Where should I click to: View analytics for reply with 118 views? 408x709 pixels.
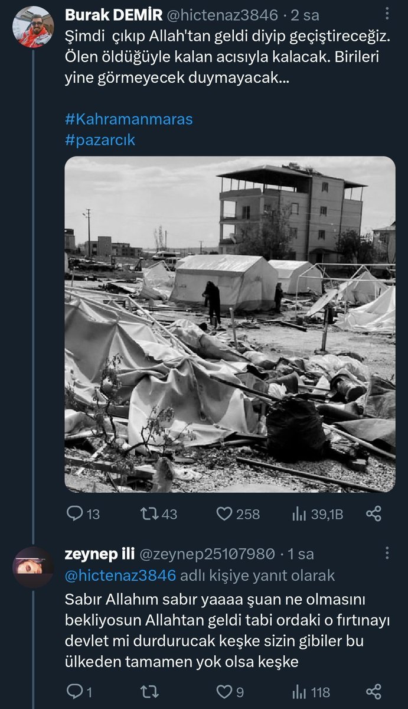(x=299, y=692)
